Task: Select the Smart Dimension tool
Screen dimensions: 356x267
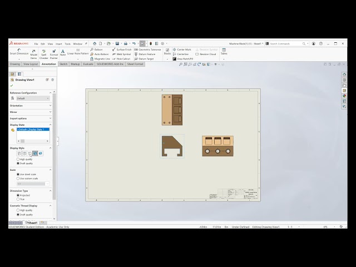Action: pyautogui.click(x=19, y=52)
